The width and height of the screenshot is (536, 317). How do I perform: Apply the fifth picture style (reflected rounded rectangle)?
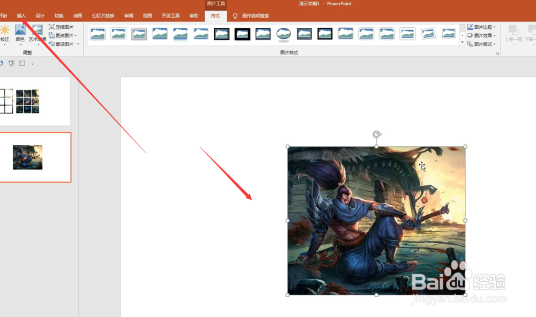coord(181,34)
